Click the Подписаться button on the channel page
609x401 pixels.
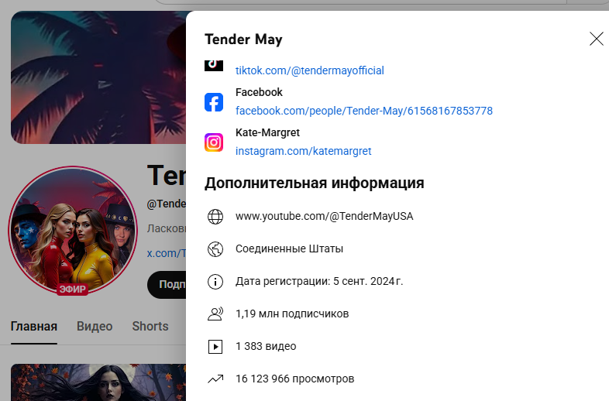tap(167, 285)
